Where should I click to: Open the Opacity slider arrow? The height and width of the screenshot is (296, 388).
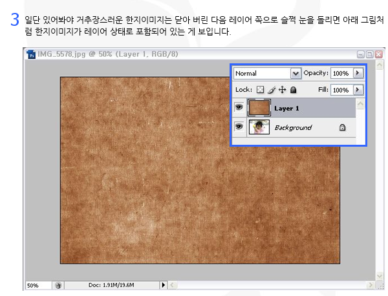click(358, 73)
